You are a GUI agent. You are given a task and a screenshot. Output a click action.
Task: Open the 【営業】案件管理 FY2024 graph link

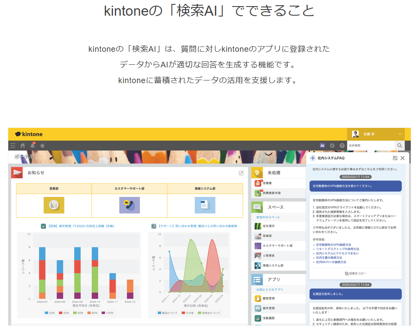81,226
